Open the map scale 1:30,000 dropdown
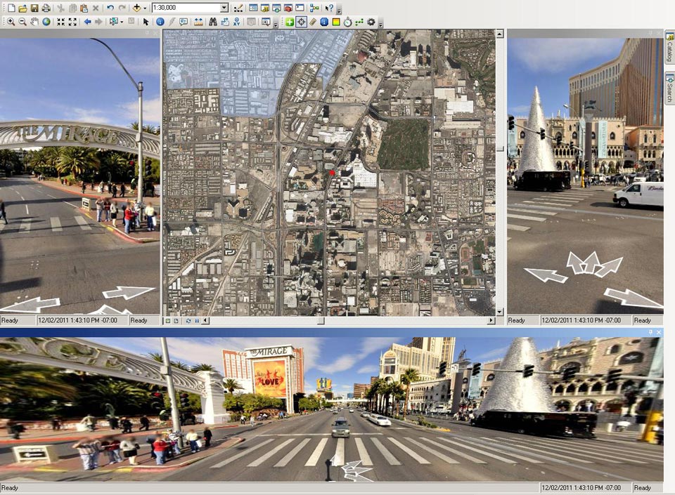Image resolution: width=675 pixels, height=495 pixels. click(224, 8)
